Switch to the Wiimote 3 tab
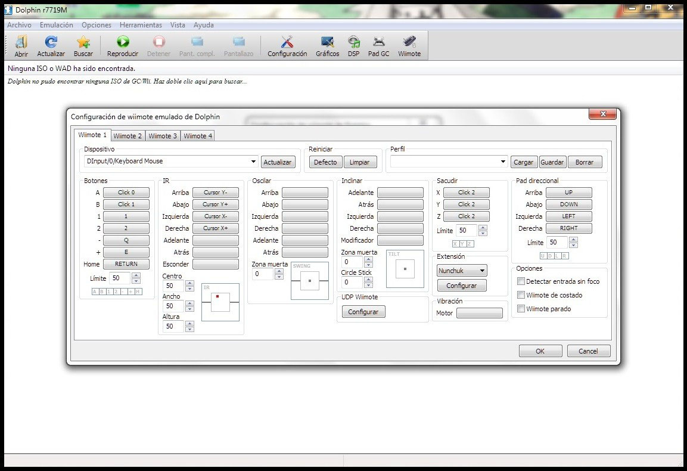687x471 pixels. [163, 136]
